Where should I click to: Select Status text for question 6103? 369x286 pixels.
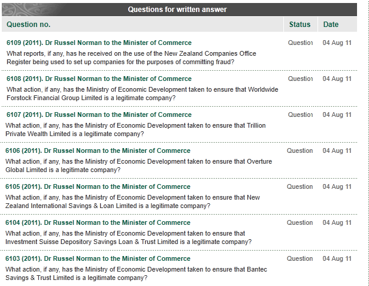click(x=300, y=258)
